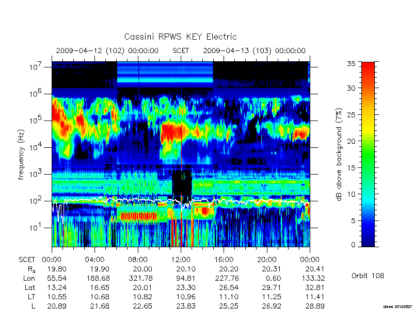Click the LT value '10.96'
Screen dimensions: 413x309
[x=186, y=297]
